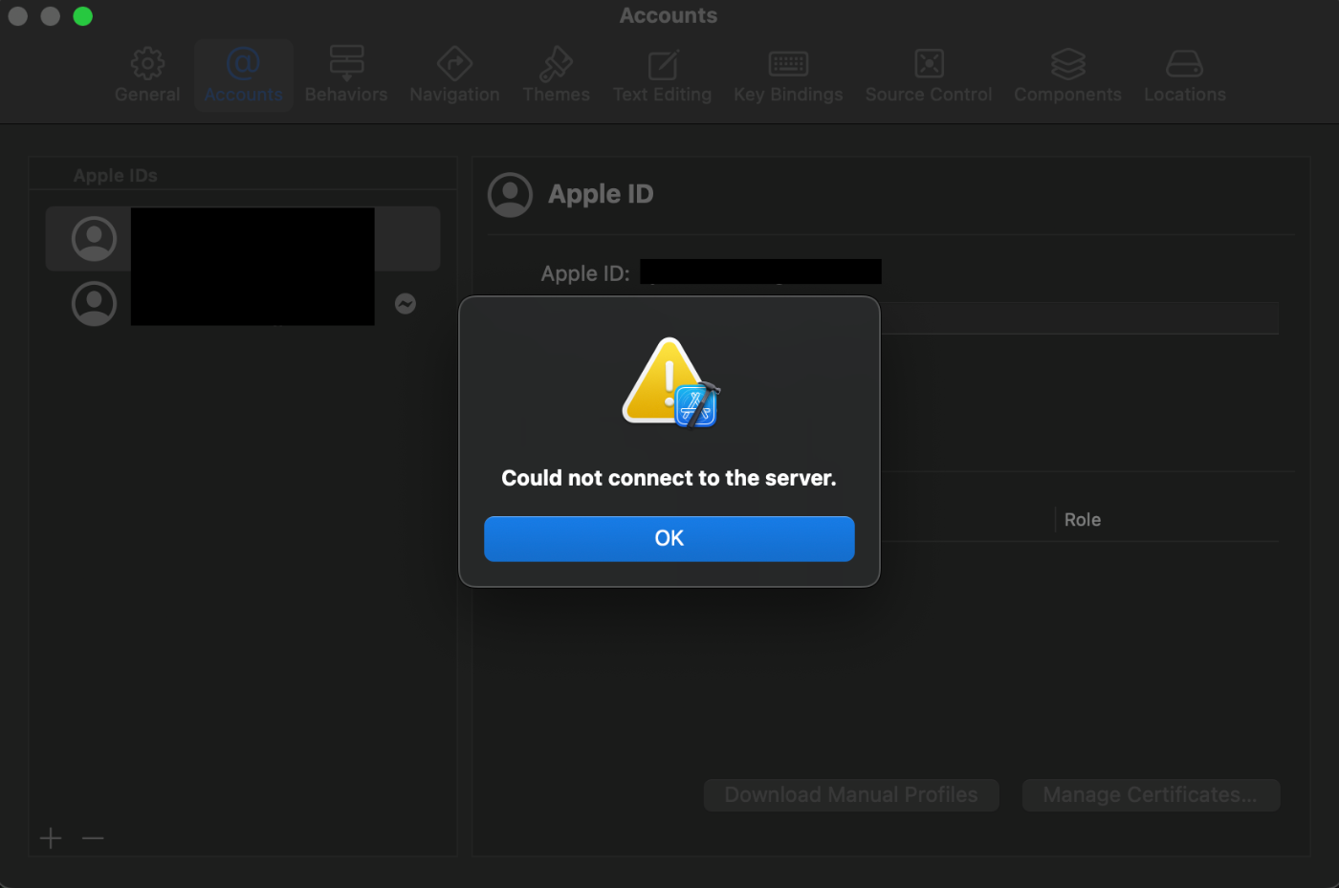
Task: Show the Key Bindings tab
Action: pos(788,76)
